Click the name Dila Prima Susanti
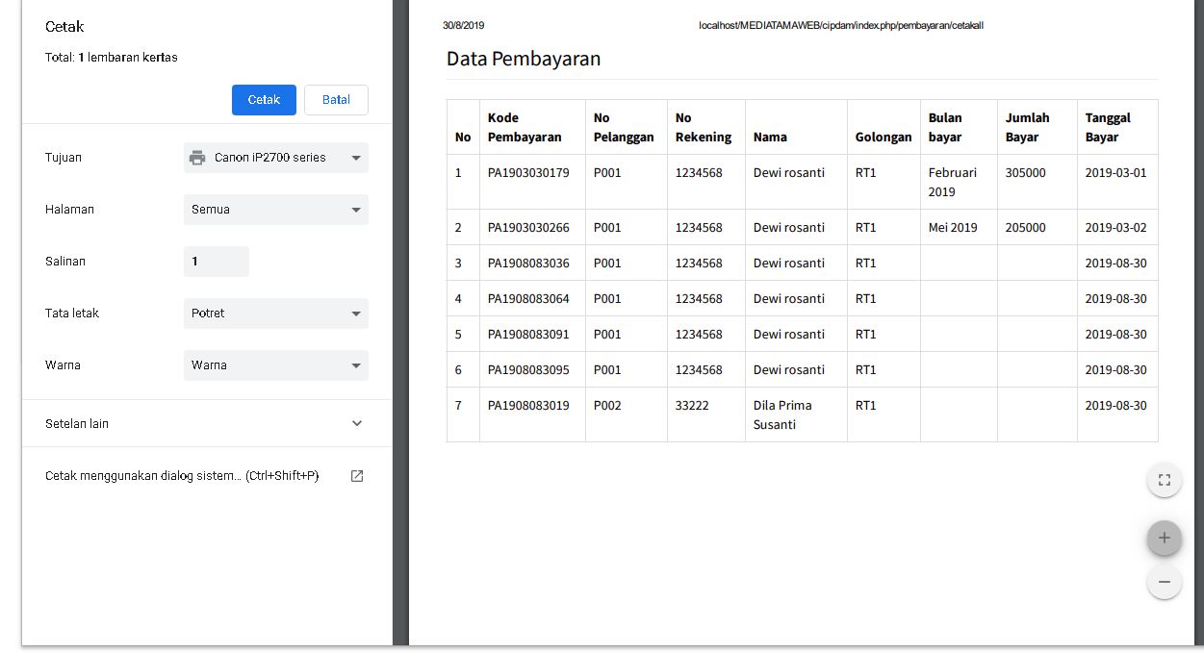Viewport: 1204px width, 653px height. click(x=782, y=415)
